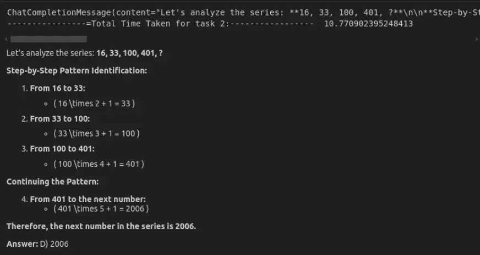Click the equation "16 \times 2 + 1 = 33"

pos(94,104)
